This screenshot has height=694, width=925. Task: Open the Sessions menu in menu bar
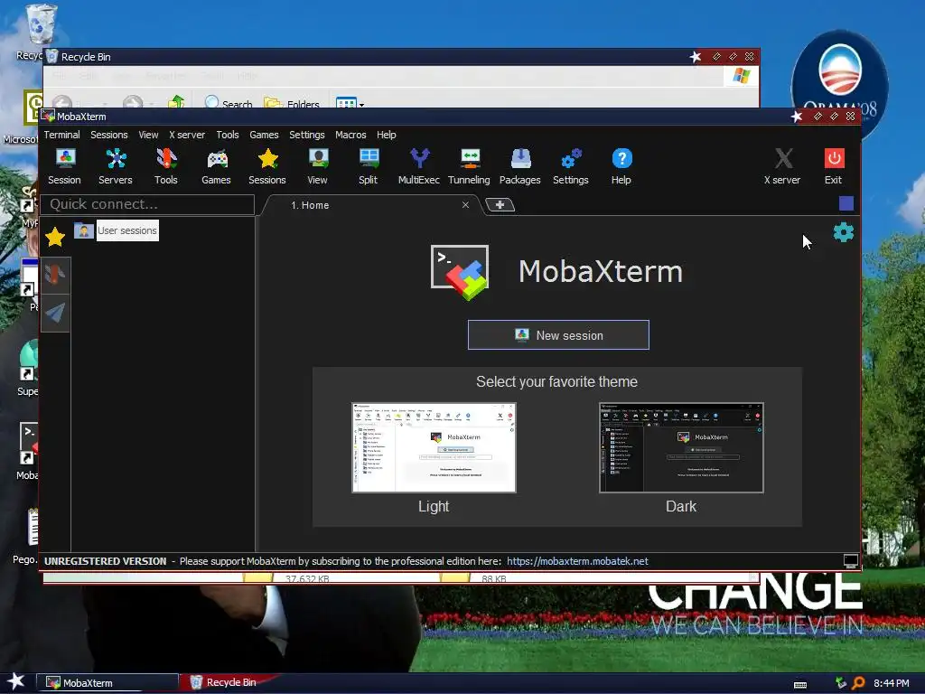click(109, 135)
